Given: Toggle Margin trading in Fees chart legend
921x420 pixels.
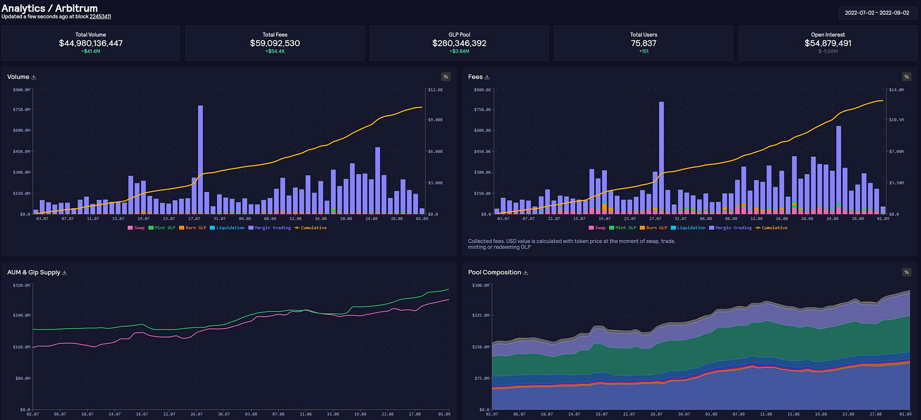Looking at the screenshot, I should click(x=729, y=228).
